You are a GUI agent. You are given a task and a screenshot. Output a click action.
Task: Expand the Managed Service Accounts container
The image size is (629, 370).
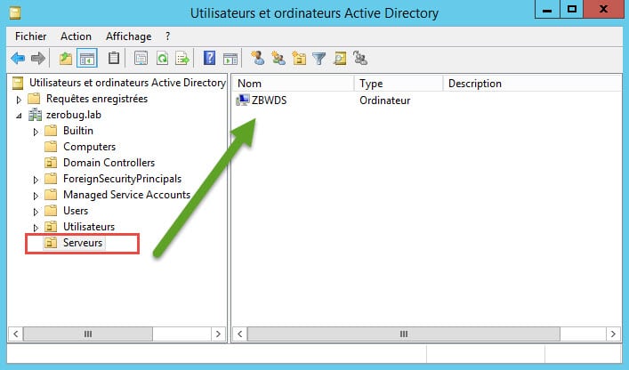[x=36, y=196]
